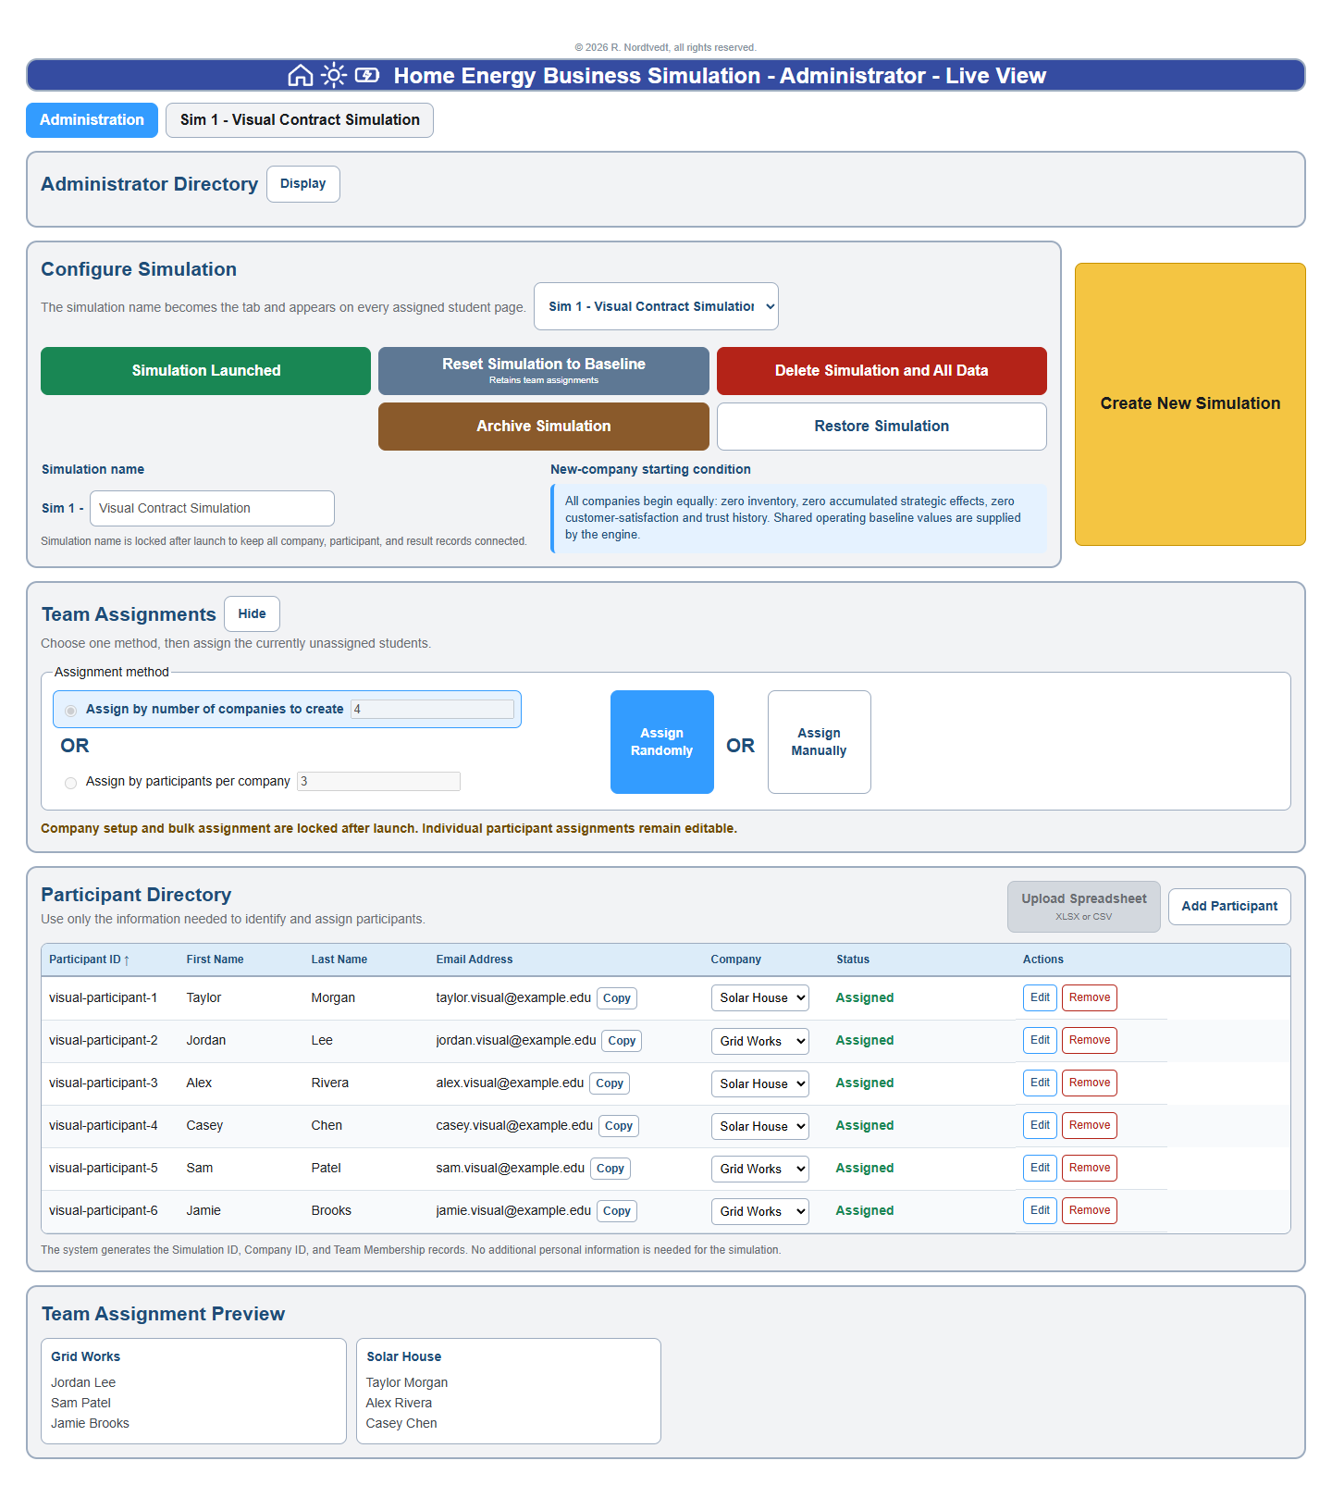Edit participant Alex Rivera
Screen dimensions: 1332x1498
pyautogui.click(x=1040, y=1083)
